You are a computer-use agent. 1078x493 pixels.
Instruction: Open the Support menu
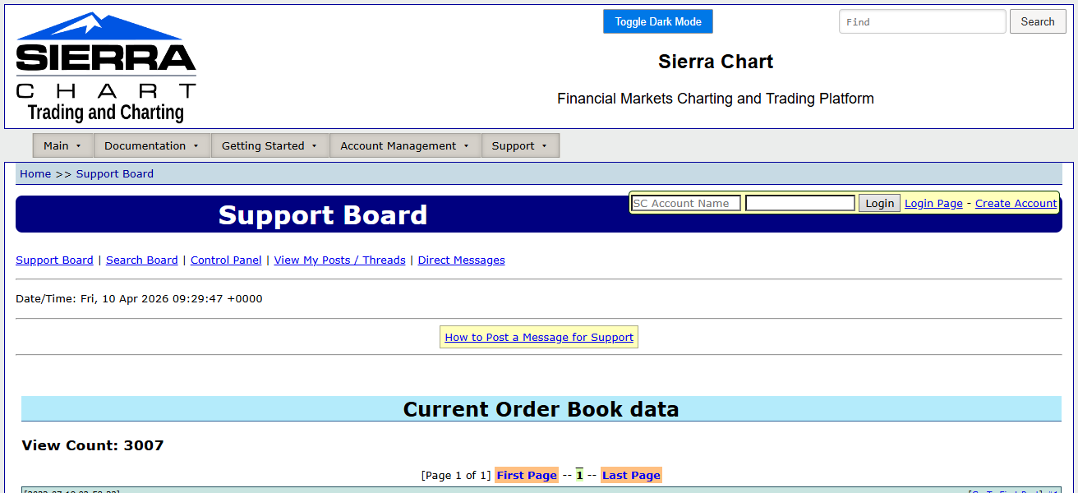pyautogui.click(x=519, y=145)
